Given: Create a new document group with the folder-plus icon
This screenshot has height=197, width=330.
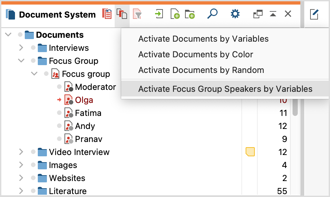Looking at the screenshot, I should pos(190,14).
